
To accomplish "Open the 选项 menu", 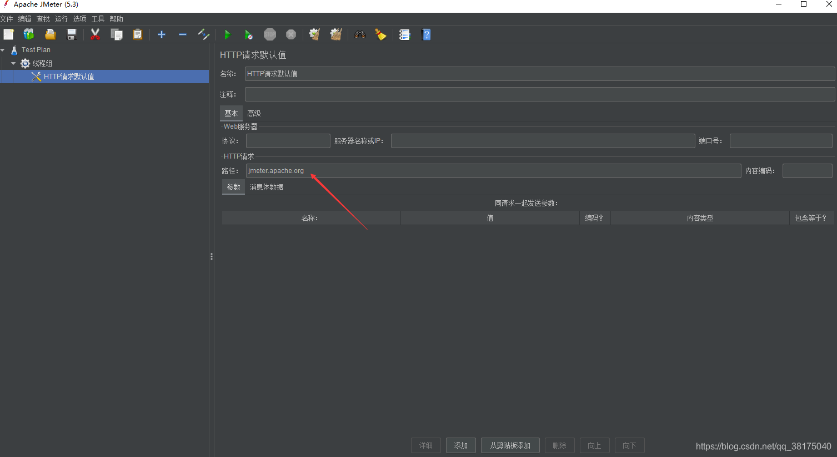I will point(79,19).
